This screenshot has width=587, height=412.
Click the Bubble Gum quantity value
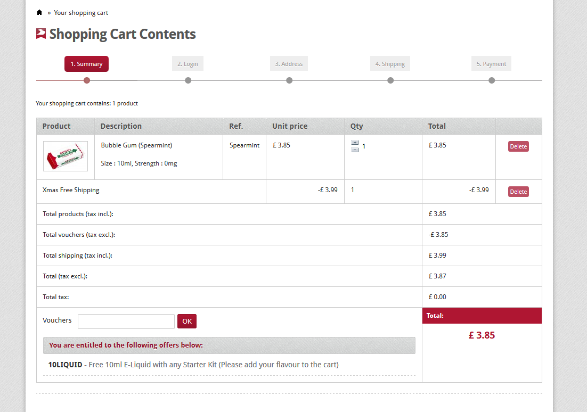[x=364, y=146]
